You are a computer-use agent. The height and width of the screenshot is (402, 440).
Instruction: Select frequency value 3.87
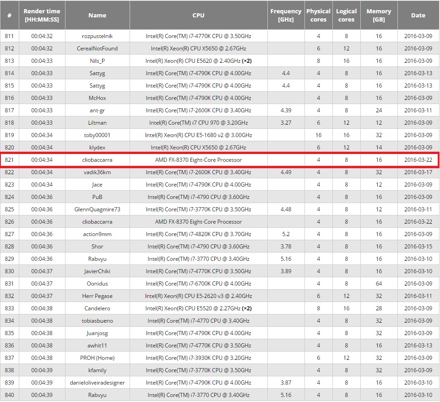(x=286, y=382)
